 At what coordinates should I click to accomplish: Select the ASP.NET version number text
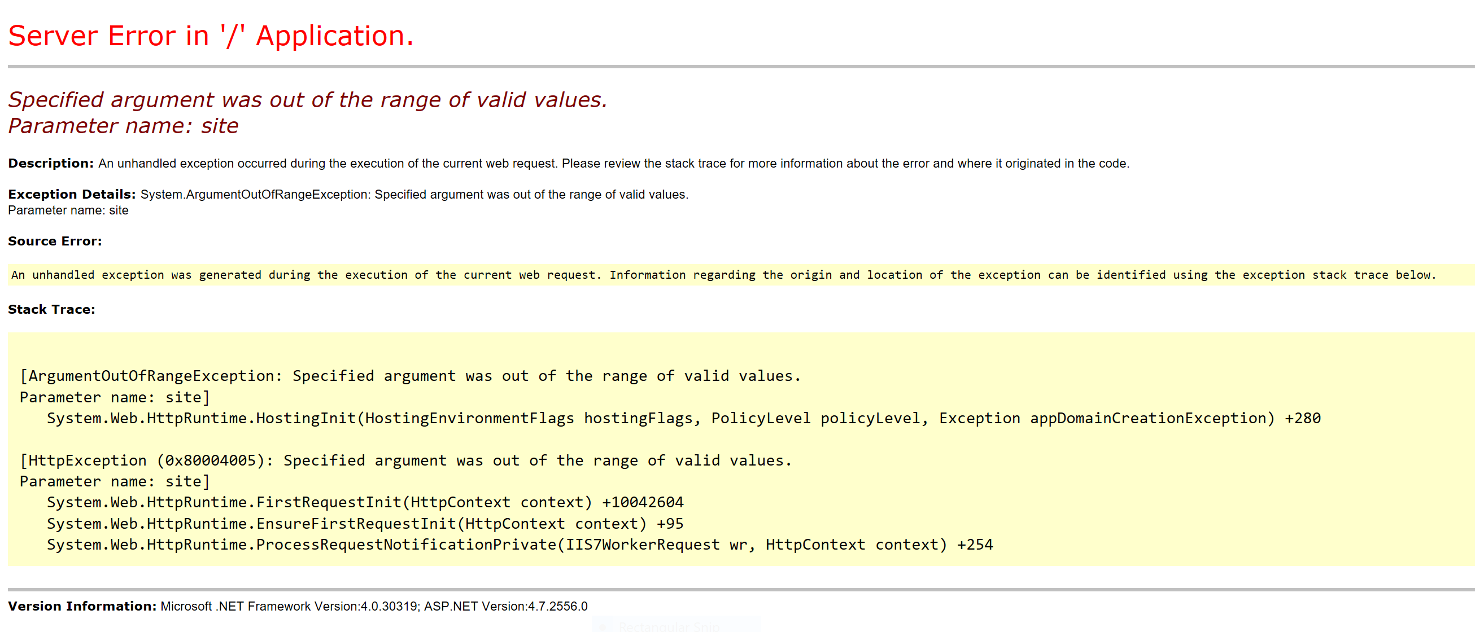pyautogui.click(x=505, y=606)
